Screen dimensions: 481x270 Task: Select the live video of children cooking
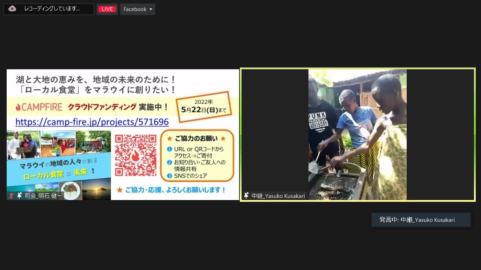click(357, 135)
